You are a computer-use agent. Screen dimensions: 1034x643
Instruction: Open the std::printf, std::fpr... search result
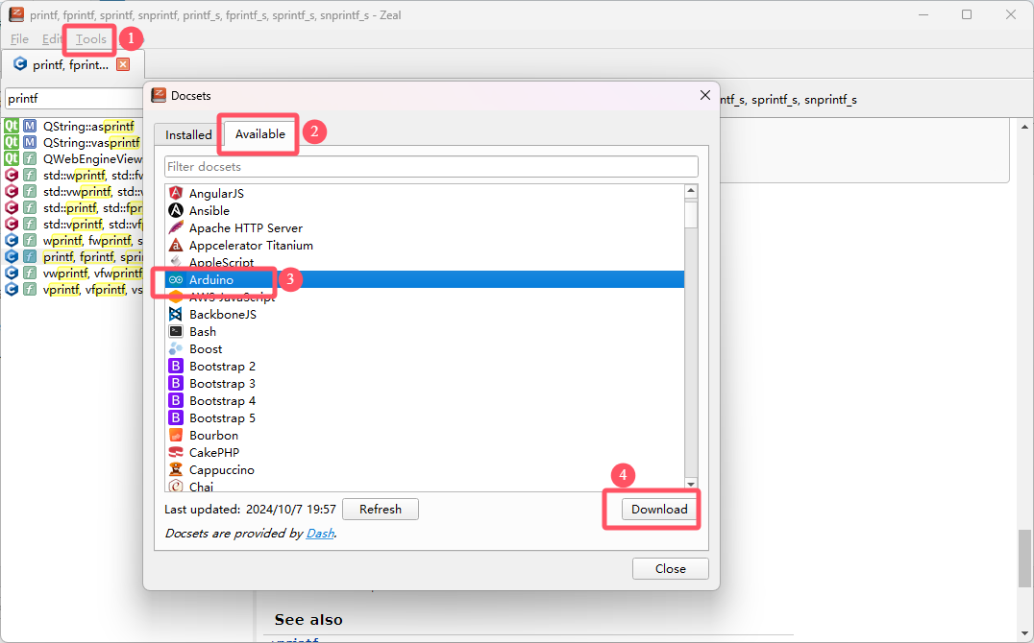pos(73,207)
